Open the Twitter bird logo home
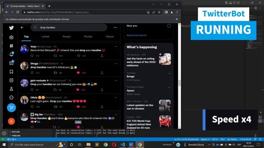The width and height of the screenshot is (264, 148). (x=12, y=28)
